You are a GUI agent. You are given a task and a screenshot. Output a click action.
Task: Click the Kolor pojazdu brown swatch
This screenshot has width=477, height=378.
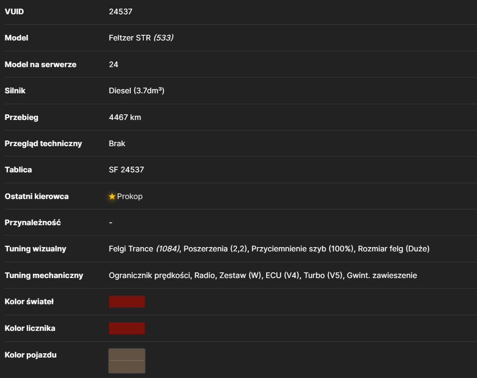[x=127, y=361]
